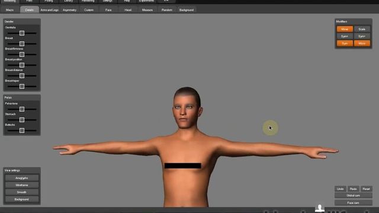Click the Undo button

(341, 189)
